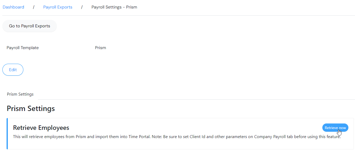Start retrieving employees from Prism

(335, 127)
